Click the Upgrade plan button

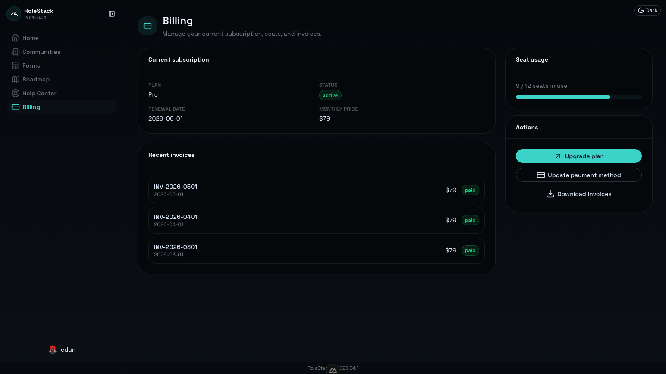(579, 156)
